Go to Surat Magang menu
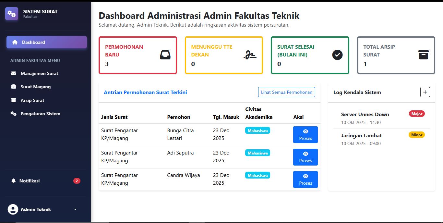The height and width of the screenshot is (223, 443). click(x=35, y=87)
